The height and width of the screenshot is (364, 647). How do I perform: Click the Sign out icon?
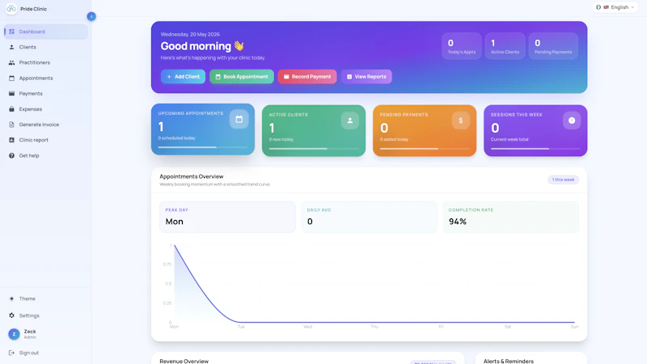coord(11,353)
